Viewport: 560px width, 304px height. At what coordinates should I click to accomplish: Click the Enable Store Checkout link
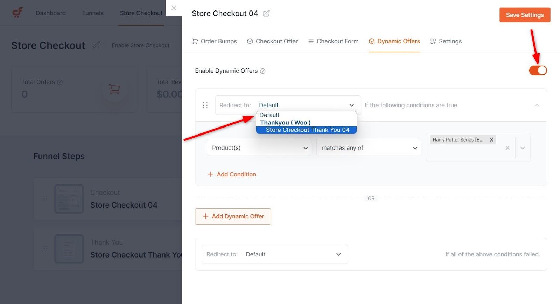140,45
